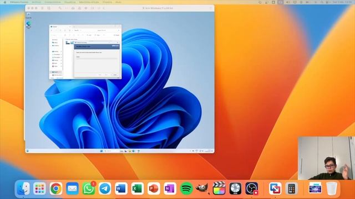Restore the minimized window thumbnail in Dock

315,188
